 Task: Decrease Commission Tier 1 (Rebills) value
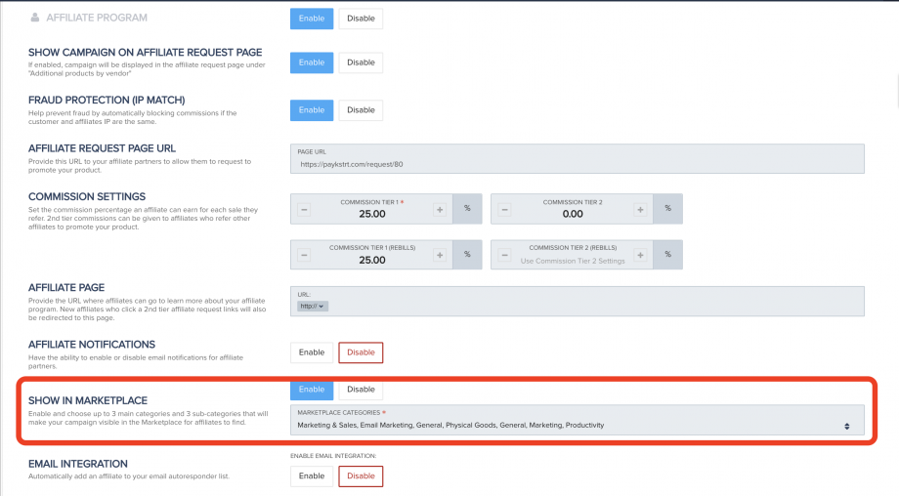304,255
